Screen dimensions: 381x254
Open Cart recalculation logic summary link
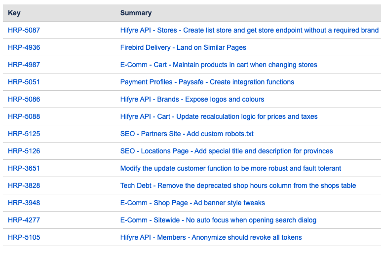click(219, 116)
